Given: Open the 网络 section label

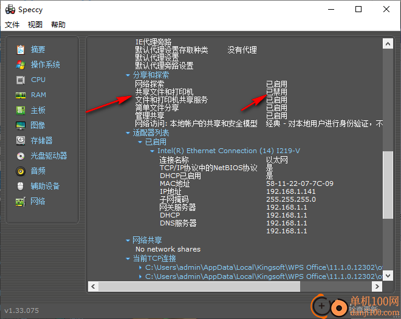Looking at the screenshot, I should [38, 201].
